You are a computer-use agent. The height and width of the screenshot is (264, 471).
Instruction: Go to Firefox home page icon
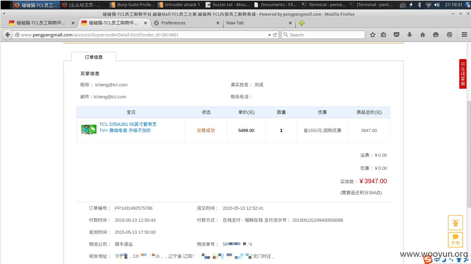click(423, 35)
